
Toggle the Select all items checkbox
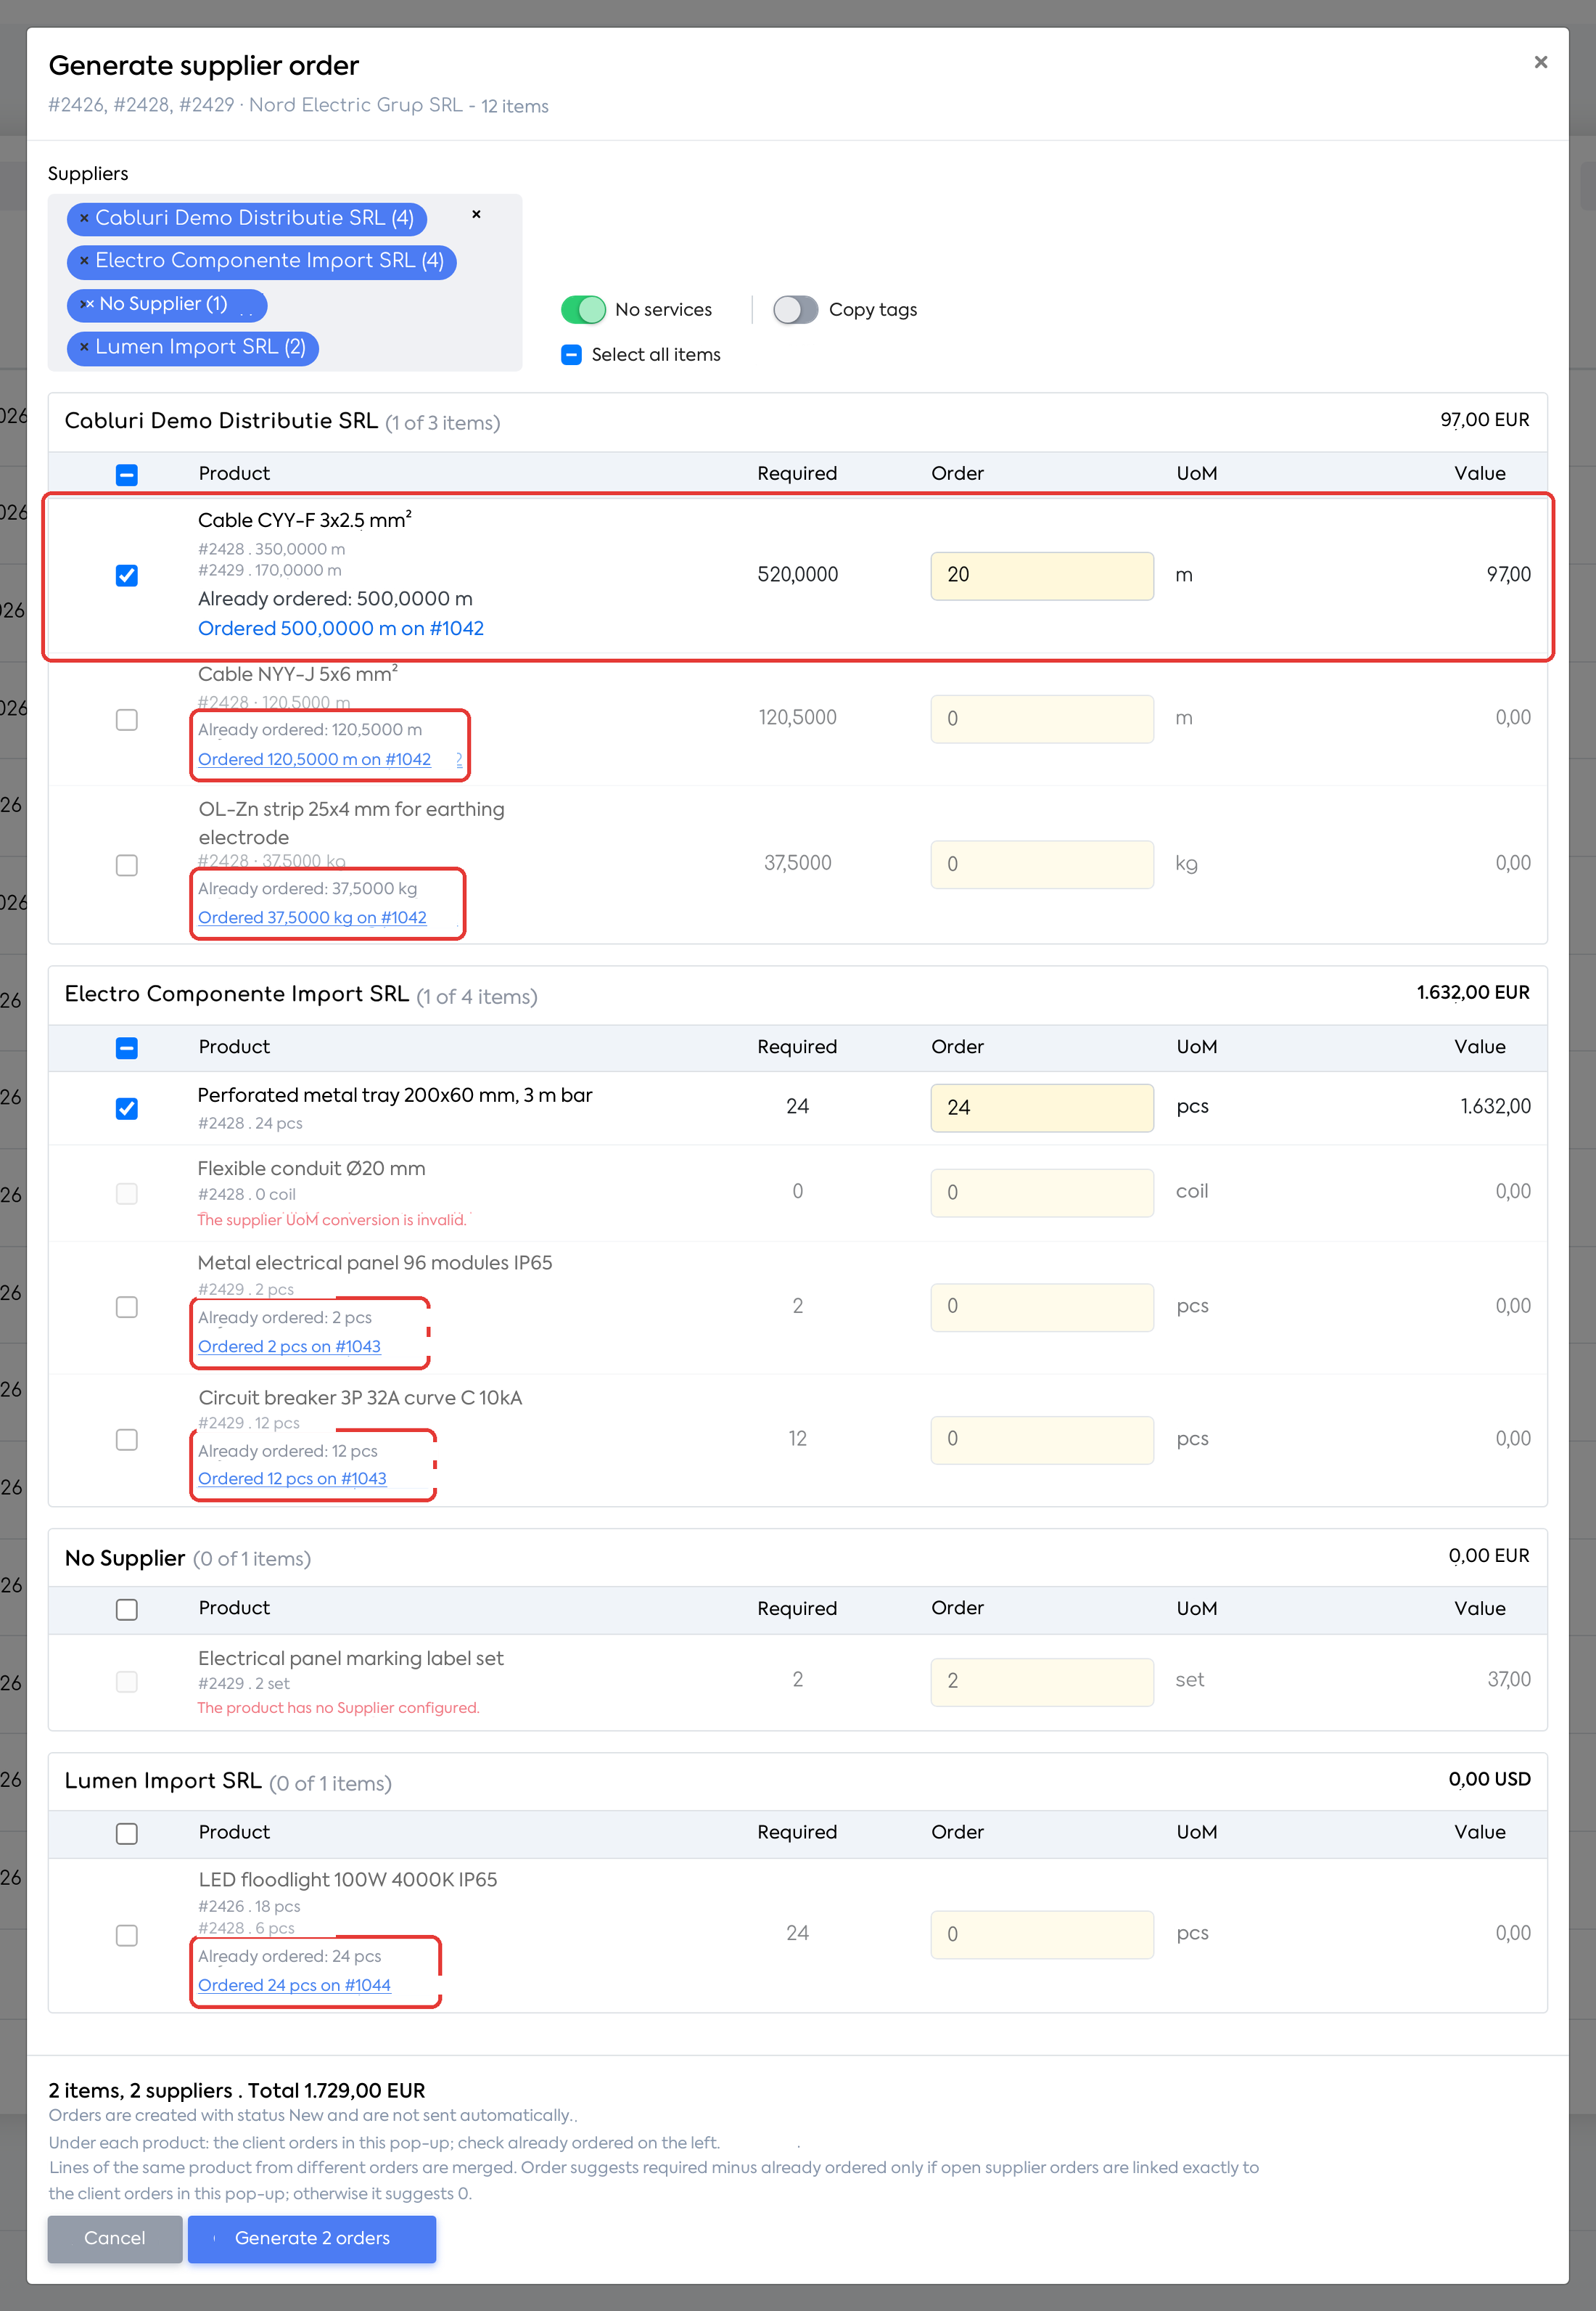click(x=572, y=355)
